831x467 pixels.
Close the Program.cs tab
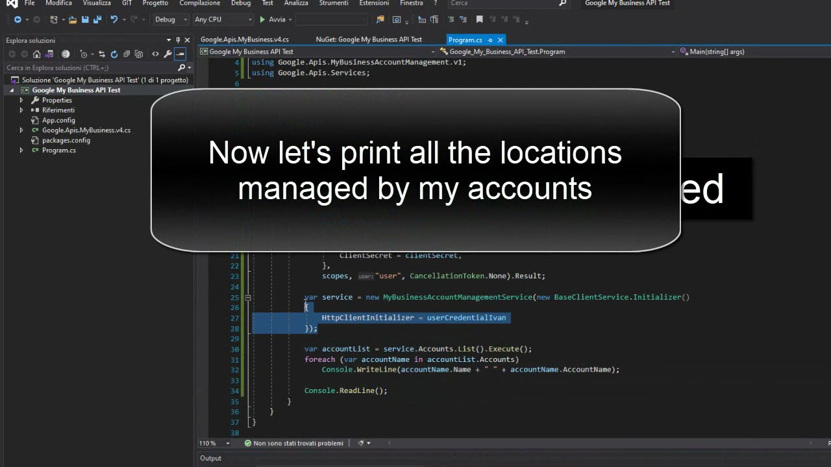501,40
